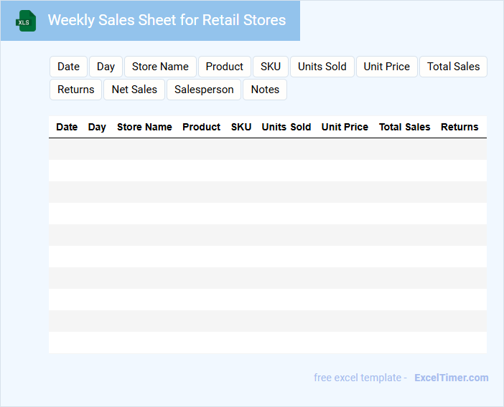504x407 pixels.
Task: Click the Store Name column header
Action: tap(144, 127)
